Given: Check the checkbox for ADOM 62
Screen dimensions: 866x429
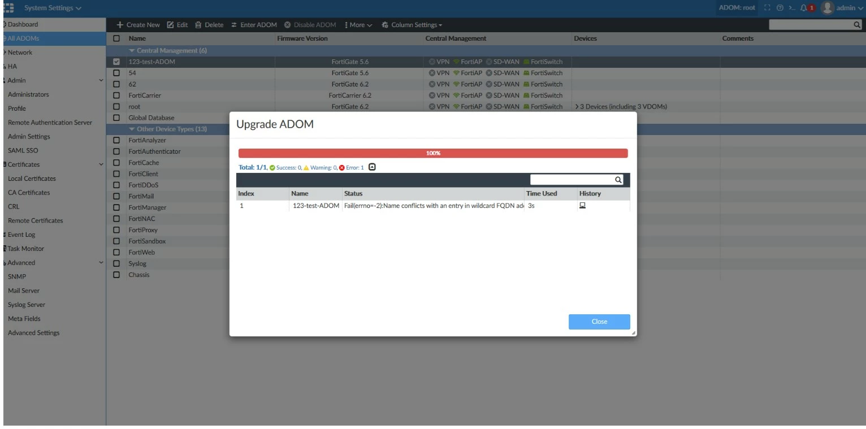Looking at the screenshot, I should pyautogui.click(x=117, y=84).
